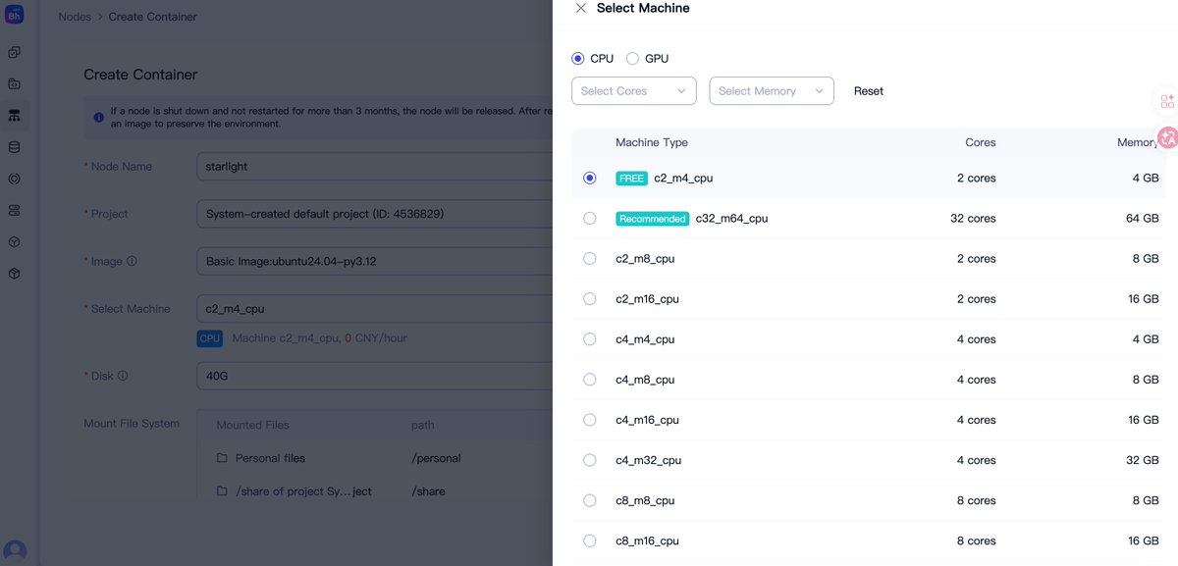The height and width of the screenshot is (566, 1178).
Task: Open the database cylinder sidebar icon
Action: click(x=14, y=147)
